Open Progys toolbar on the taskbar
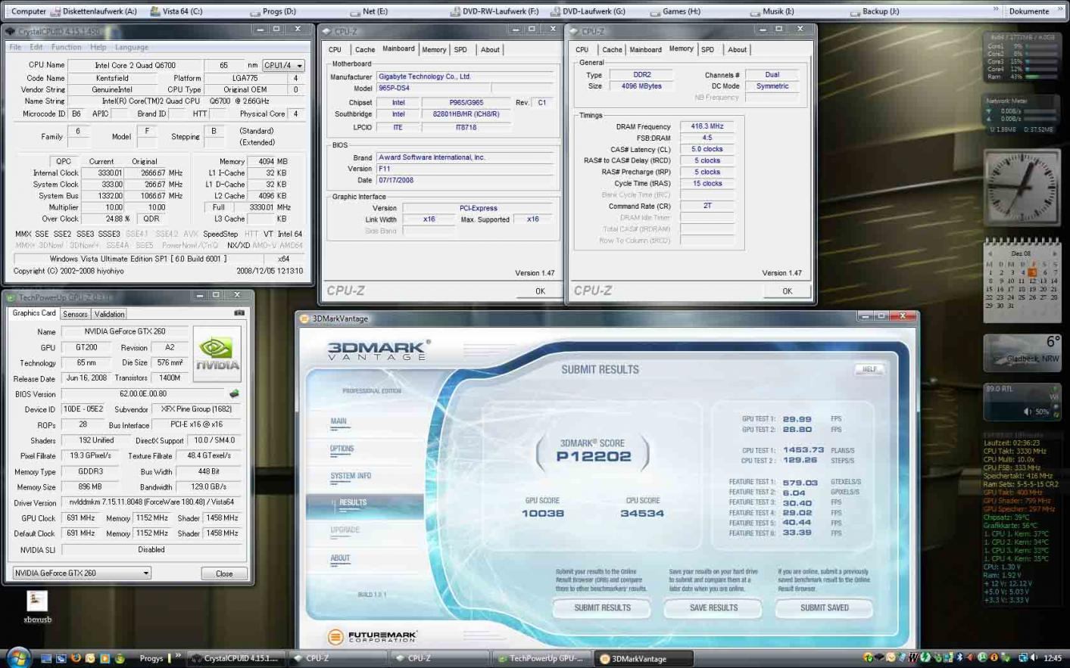 tap(151, 658)
